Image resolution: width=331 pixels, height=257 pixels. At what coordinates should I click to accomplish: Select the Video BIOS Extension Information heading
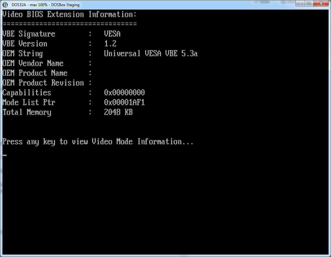tap(69, 14)
